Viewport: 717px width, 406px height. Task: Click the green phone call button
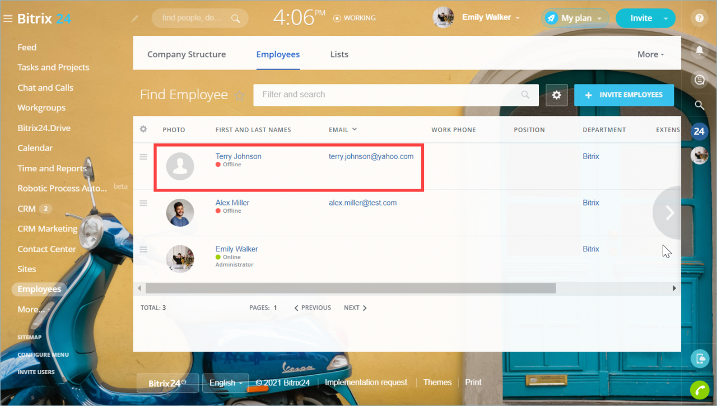tap(699, 389)
